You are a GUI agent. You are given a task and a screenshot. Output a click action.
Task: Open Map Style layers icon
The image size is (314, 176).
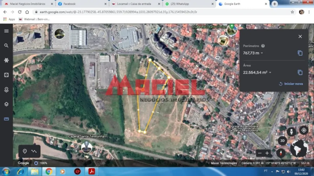6,104
